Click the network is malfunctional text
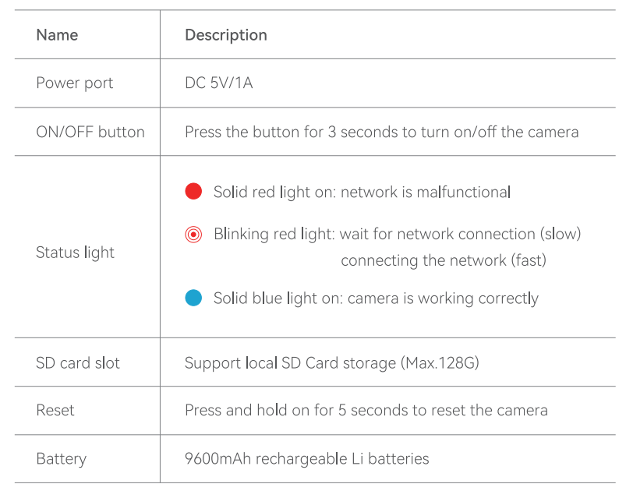The image size is (626, 491). tap(426, 192)
